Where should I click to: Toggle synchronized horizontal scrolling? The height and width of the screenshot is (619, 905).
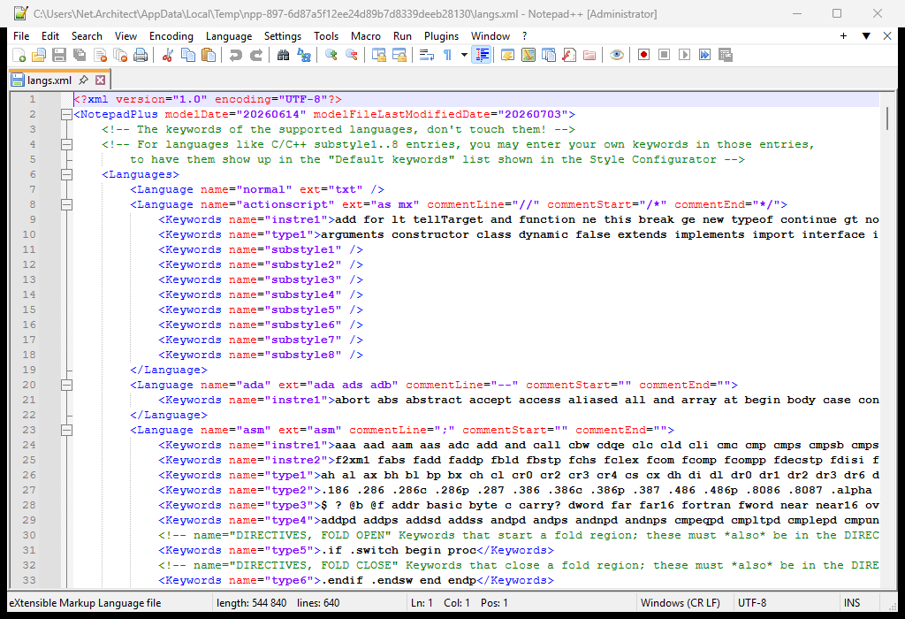399,55
